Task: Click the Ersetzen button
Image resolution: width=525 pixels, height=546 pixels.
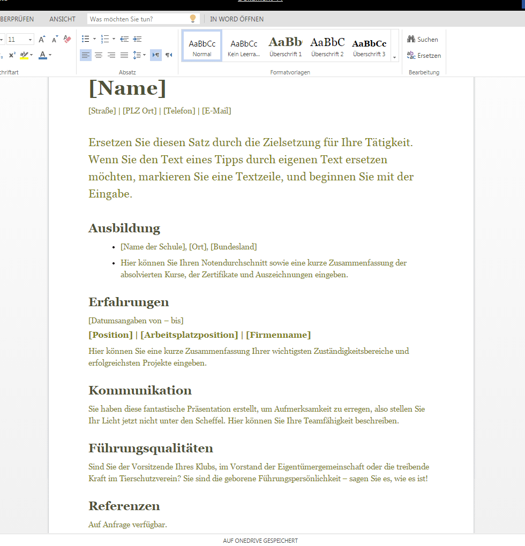Action: 424,55
